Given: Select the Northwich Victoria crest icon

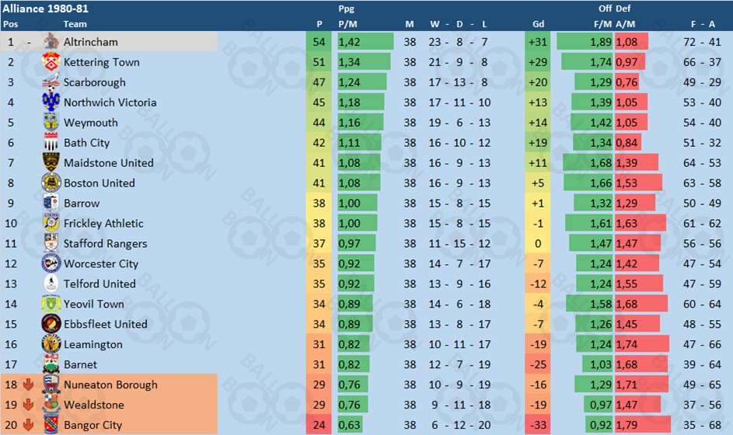Looking at the screenshot, I should pos(51,102).
